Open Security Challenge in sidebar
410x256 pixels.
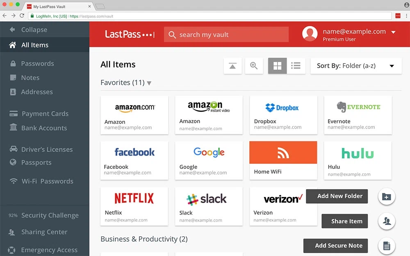click(x=50, y=215)
